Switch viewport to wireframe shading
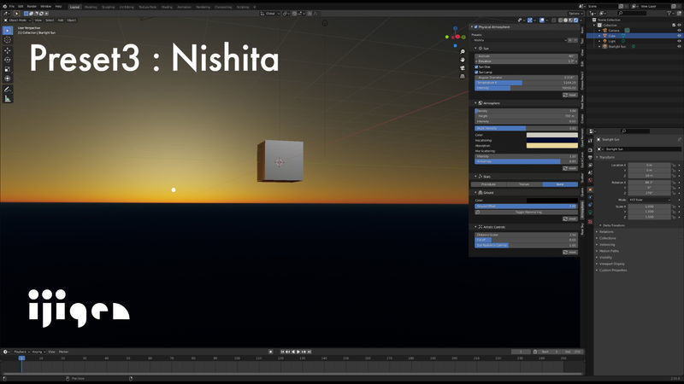Viewport: 684px width, 384px height. (x=561, y=20)
